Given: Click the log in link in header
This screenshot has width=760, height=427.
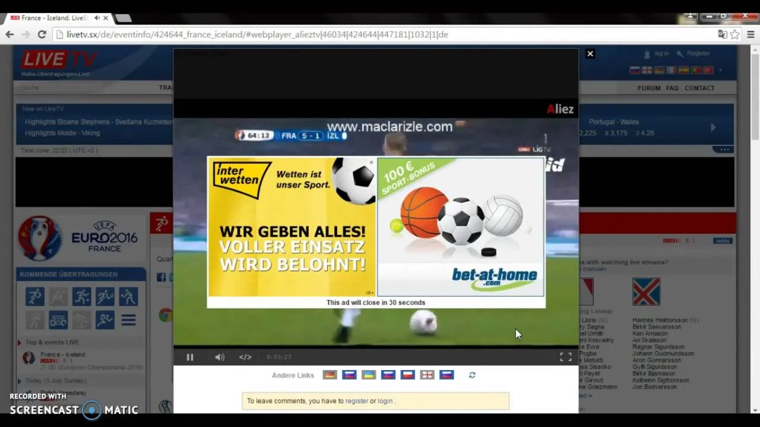Looking at the screenshot, I should point(661,53).
